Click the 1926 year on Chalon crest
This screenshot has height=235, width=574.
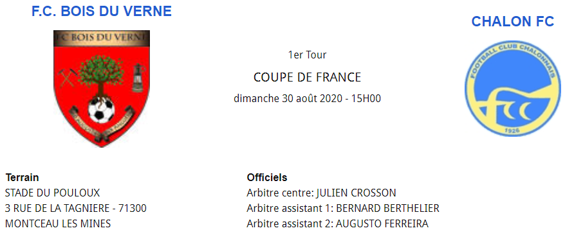(512, 131)
